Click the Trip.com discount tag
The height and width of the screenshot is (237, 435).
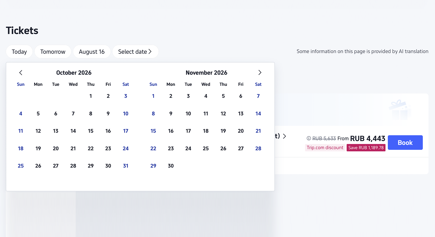click(325, 148)
